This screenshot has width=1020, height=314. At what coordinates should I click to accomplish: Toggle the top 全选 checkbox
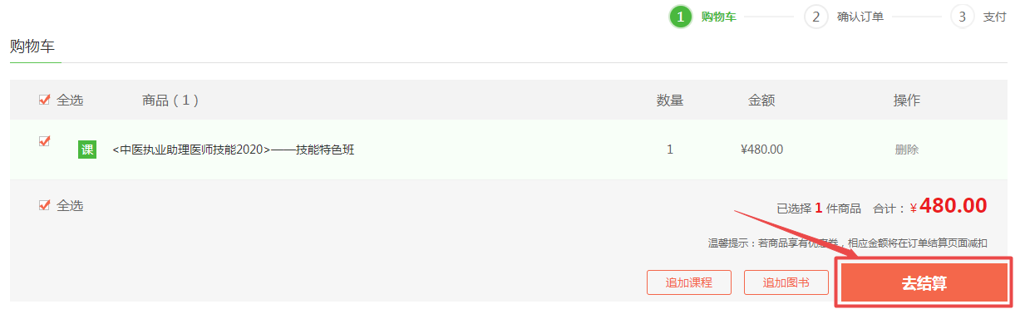coord(45,100)
